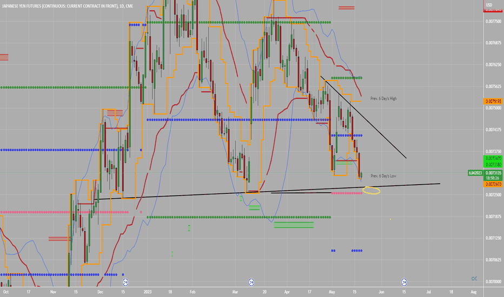
Task: Open the rollover event marker in mid-March
Action: pos(251,282)
